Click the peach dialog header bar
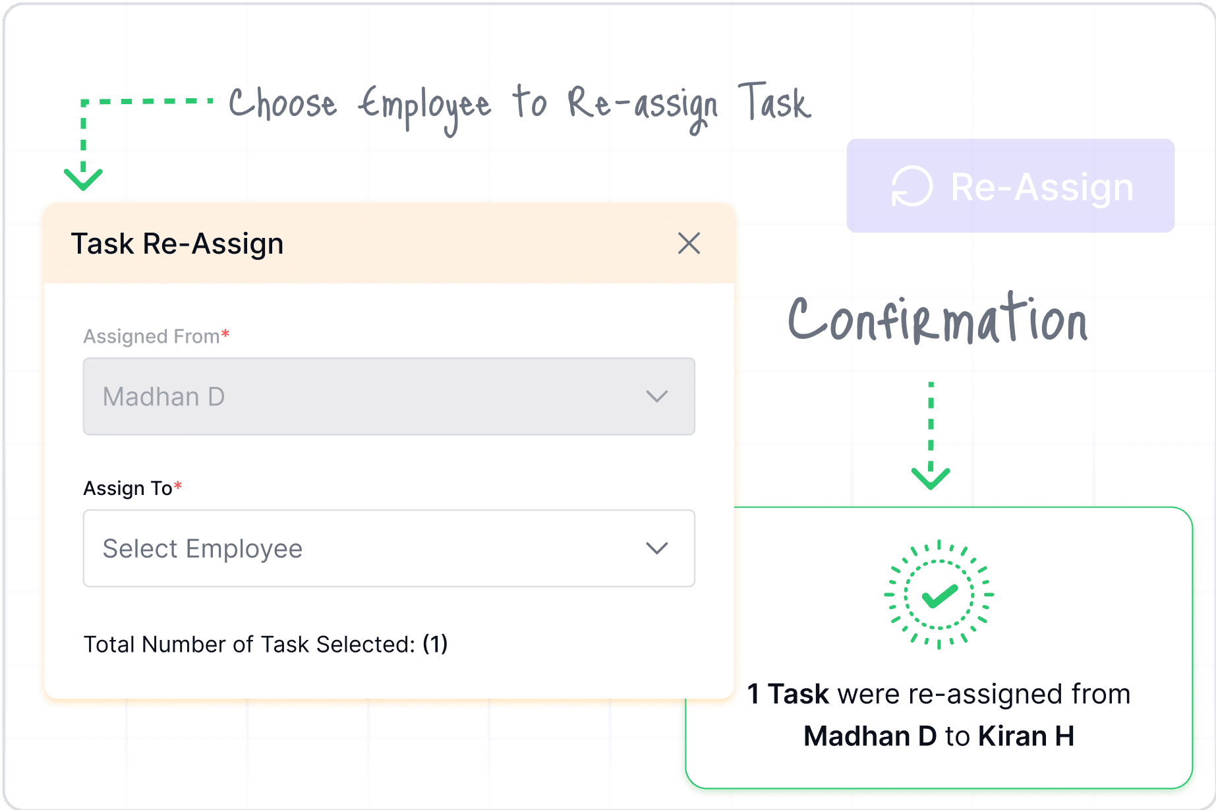Viewport: 1216px width, 810px height. point(389,243)
